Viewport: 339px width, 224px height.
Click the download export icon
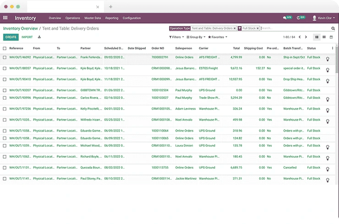coord(39,37)
